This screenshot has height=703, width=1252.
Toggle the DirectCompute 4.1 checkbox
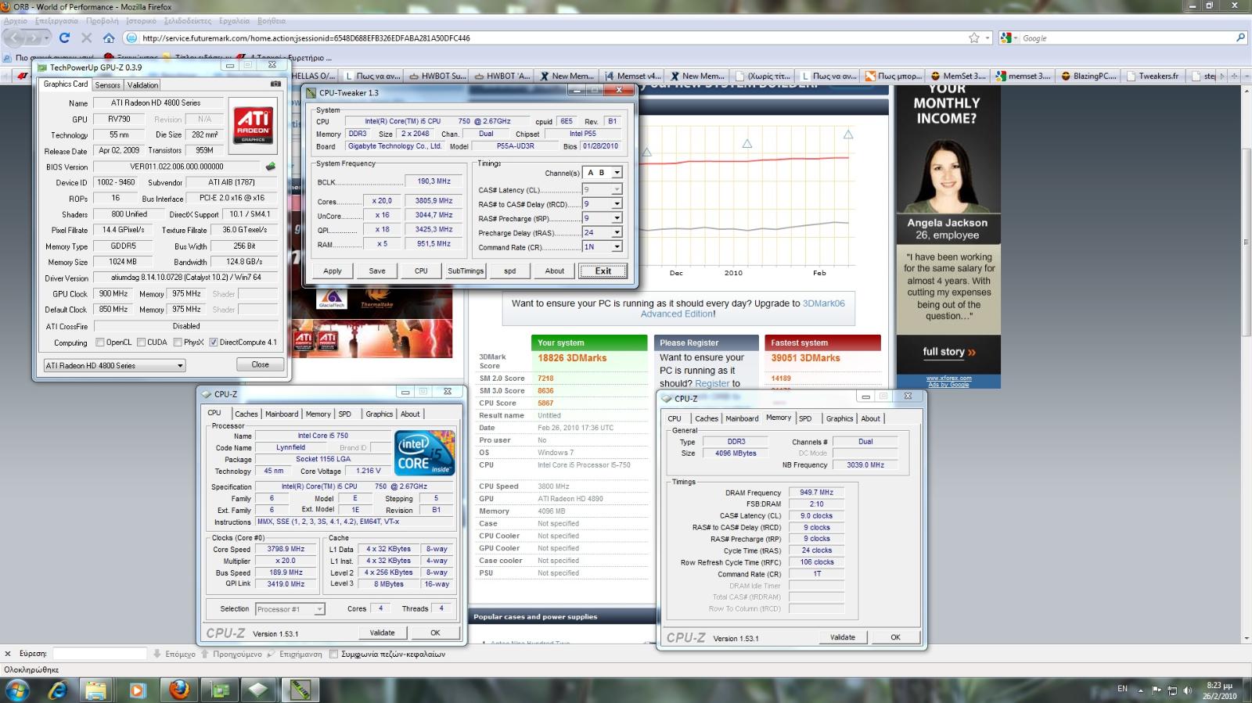[x=213, y=342]
